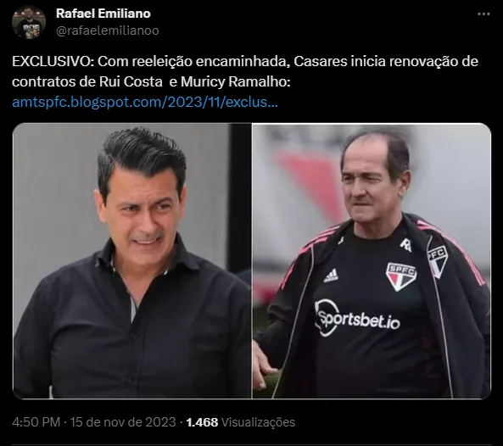Click the SPFC crest on the shirt

tap(400, 276)
